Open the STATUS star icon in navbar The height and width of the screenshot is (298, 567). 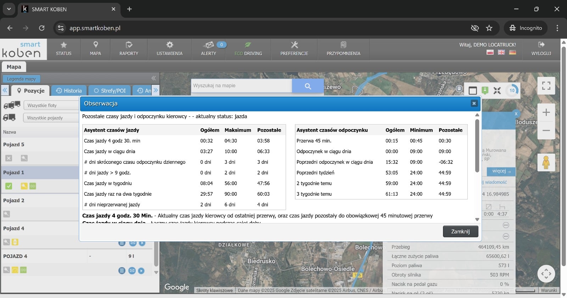[x=64, y=45]
